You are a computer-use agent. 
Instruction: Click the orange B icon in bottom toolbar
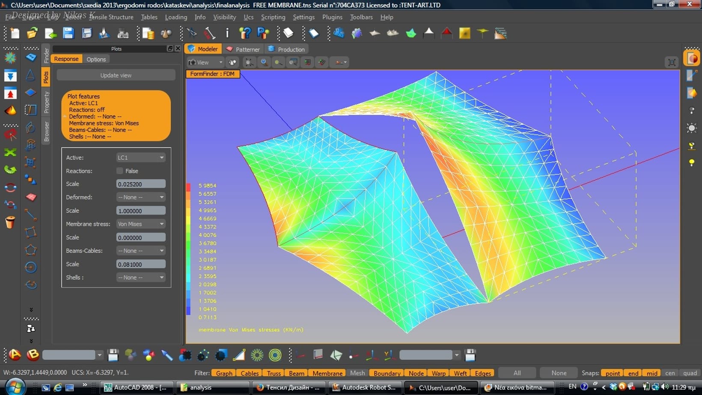coord(33,355)
